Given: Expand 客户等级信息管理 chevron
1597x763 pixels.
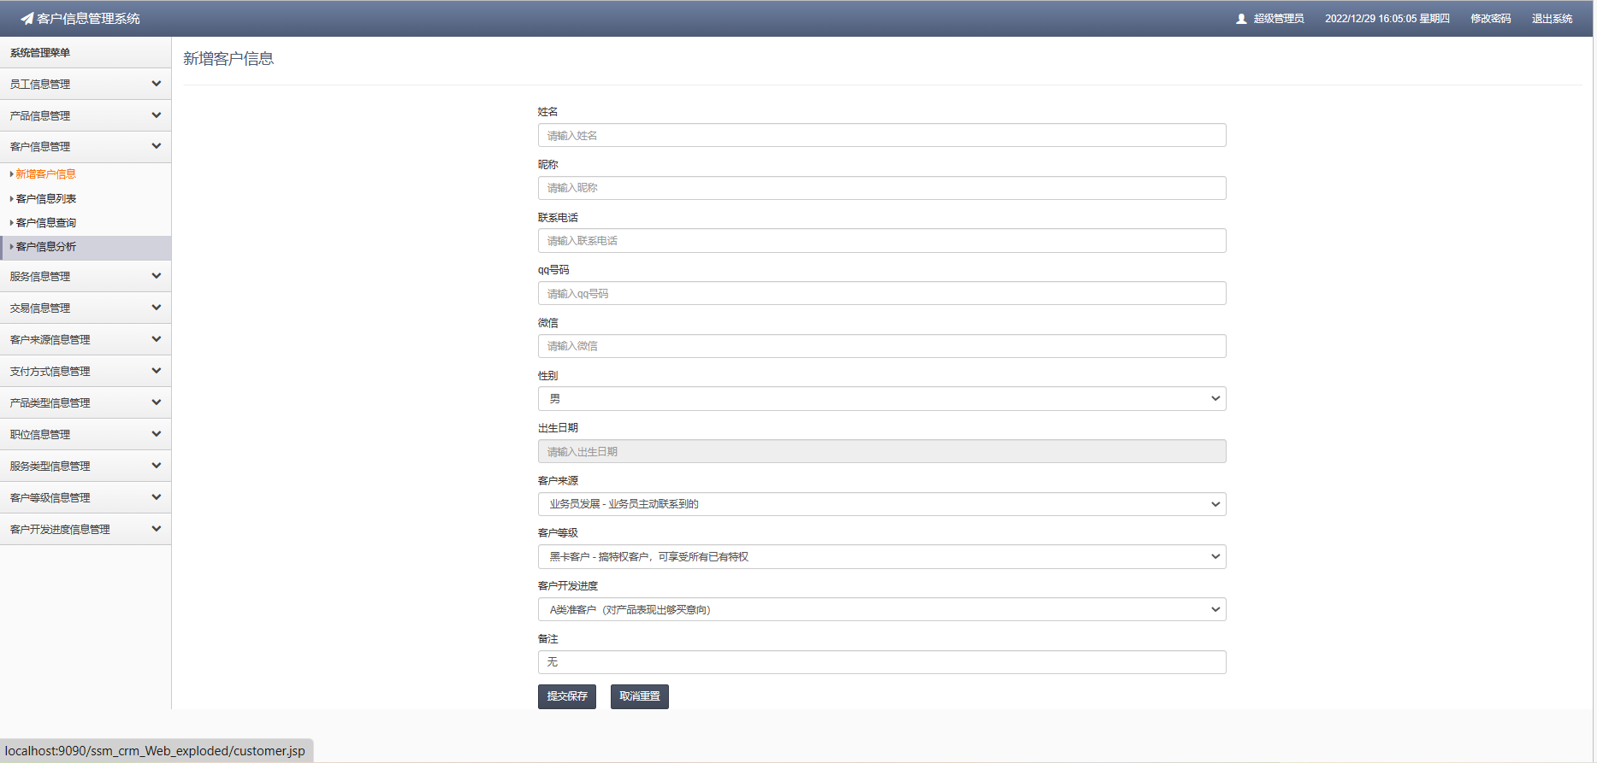Looking at the screenshot, I should tap(156, 497).
